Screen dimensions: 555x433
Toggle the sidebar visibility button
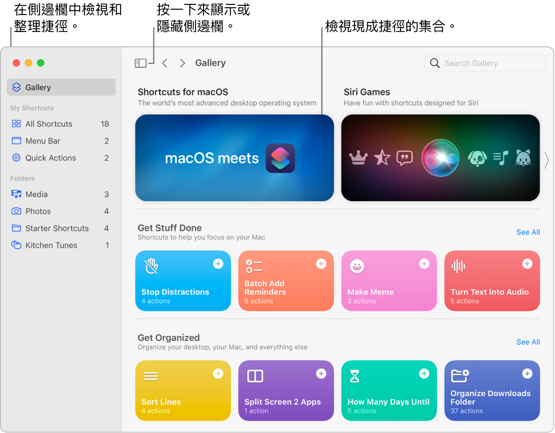(x=140, y=63)
